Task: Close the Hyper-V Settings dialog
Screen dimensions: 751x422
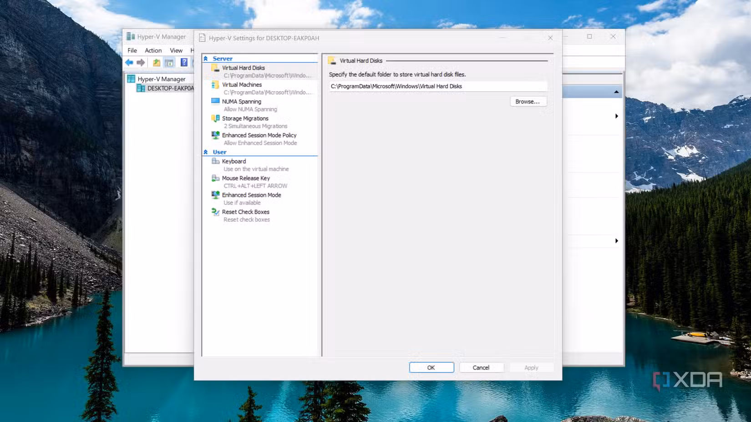Action: [x=550, y=38]
